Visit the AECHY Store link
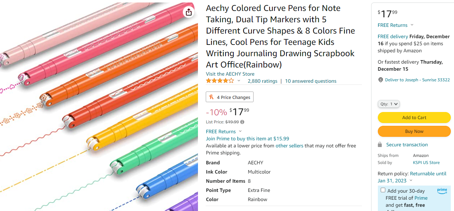Viewport: 454px width, 211px height. coord(230,74)
